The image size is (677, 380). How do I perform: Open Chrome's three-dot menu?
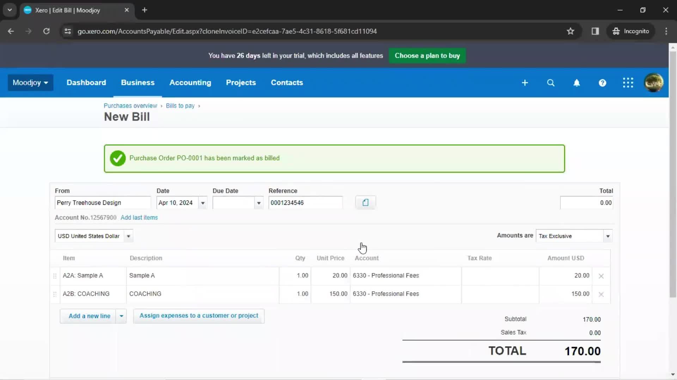point(666,31)
